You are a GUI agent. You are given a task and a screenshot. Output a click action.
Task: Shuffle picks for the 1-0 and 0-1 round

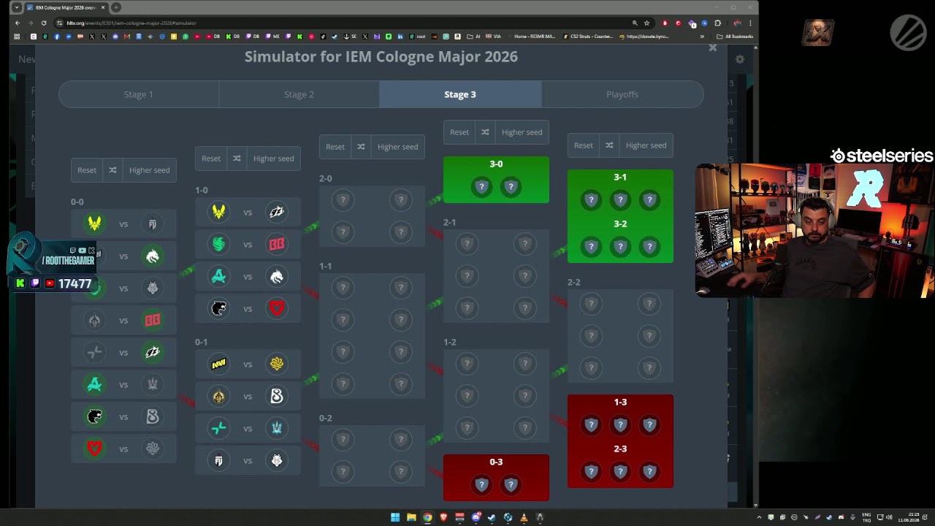point(237,159)
